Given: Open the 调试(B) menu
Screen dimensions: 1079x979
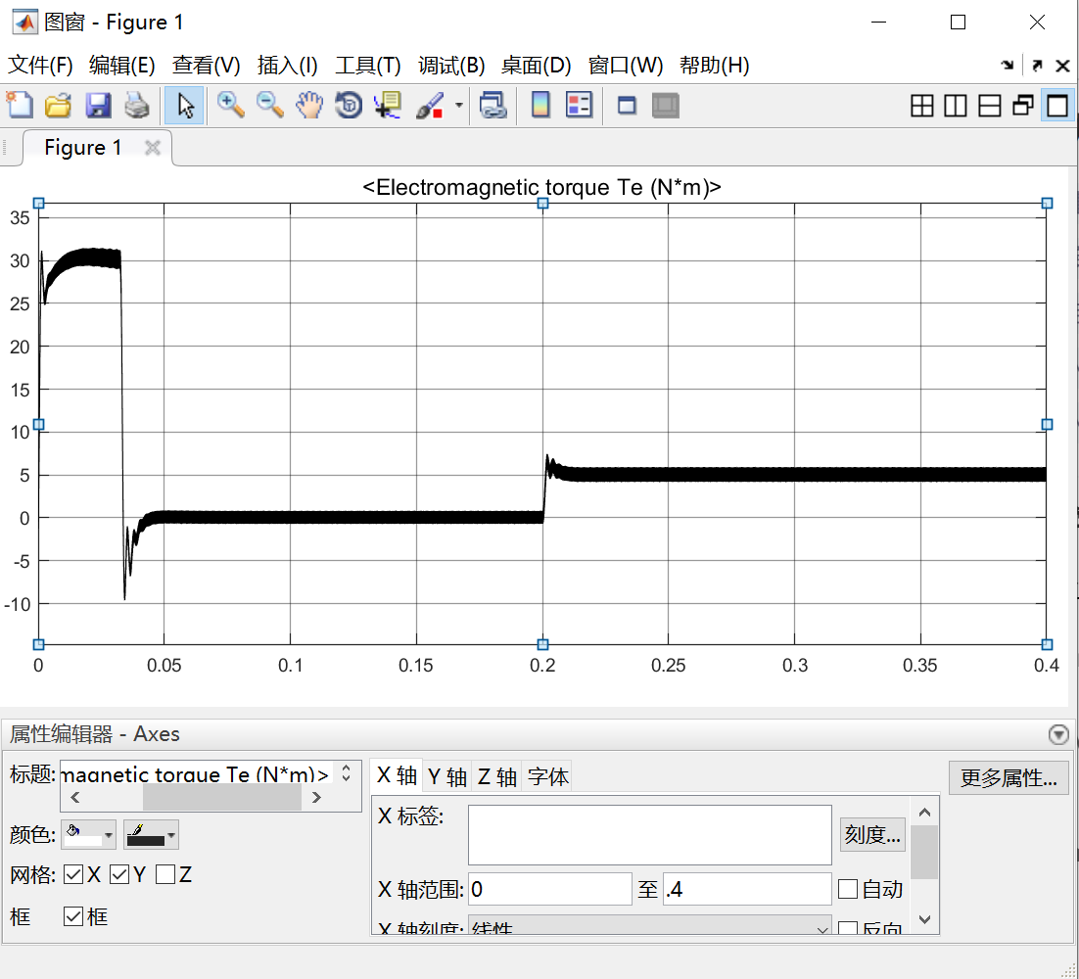Looking at the screenshot, I should [x=451, y=66].
